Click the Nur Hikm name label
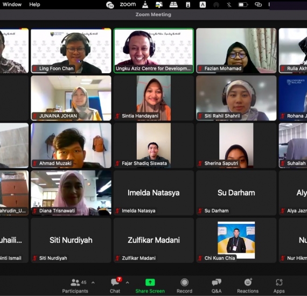The width and height of the screenshot is (307, 296). pos(297,258)
